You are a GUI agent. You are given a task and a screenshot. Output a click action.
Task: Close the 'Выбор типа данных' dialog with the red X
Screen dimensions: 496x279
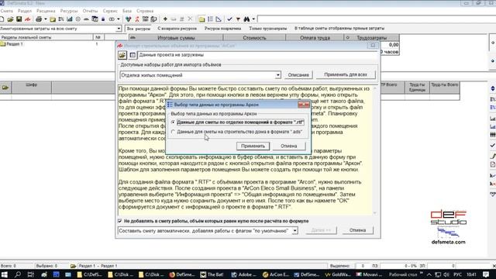(304, 105)
